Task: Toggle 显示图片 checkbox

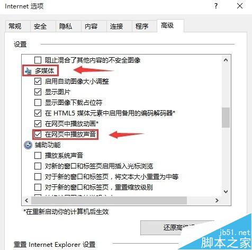Action: [38, 92]
